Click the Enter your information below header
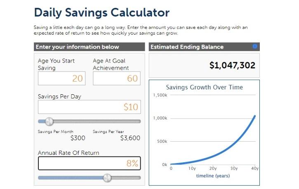 [x=78, y=47]
